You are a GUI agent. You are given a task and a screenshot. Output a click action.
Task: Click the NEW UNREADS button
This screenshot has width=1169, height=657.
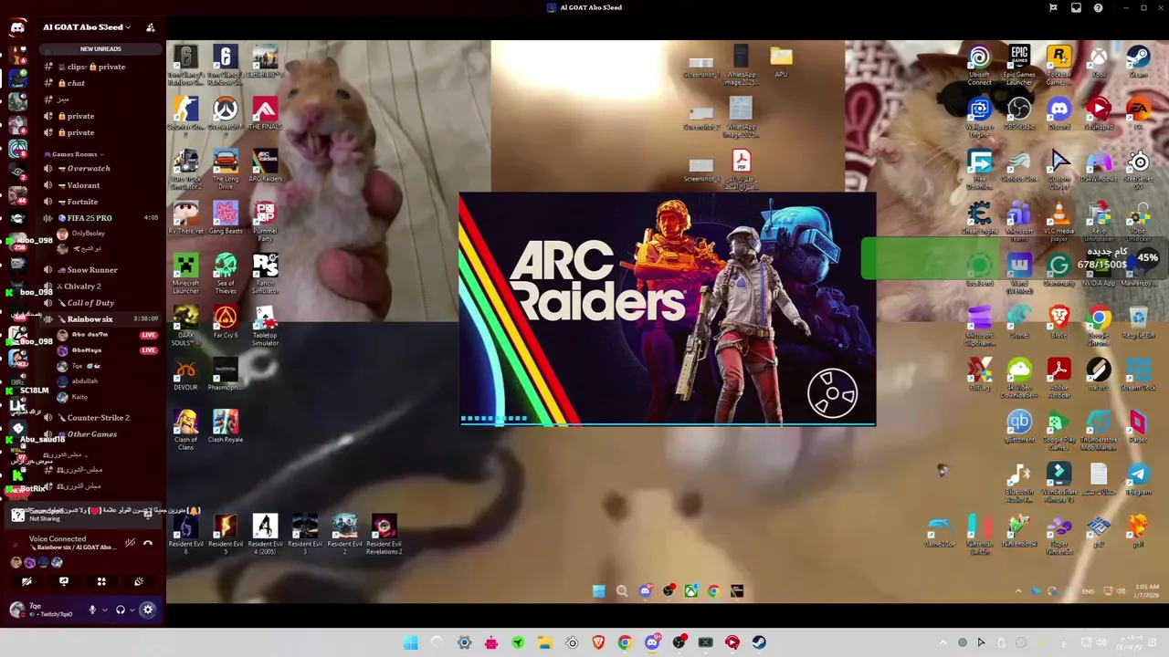pos(100,48)
